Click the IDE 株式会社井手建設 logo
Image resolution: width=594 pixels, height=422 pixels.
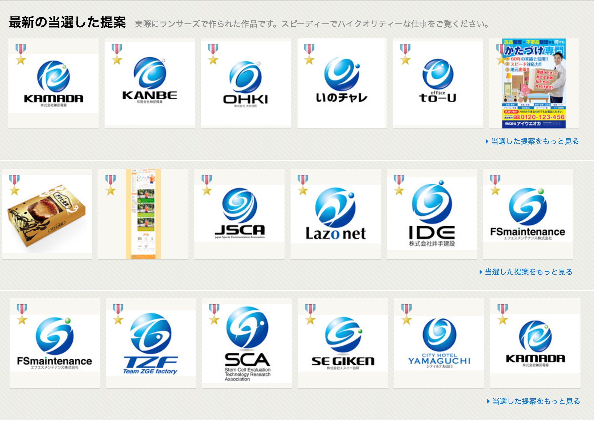[432, 214]
